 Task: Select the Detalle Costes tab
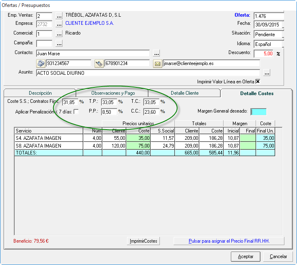click(257, 93)
